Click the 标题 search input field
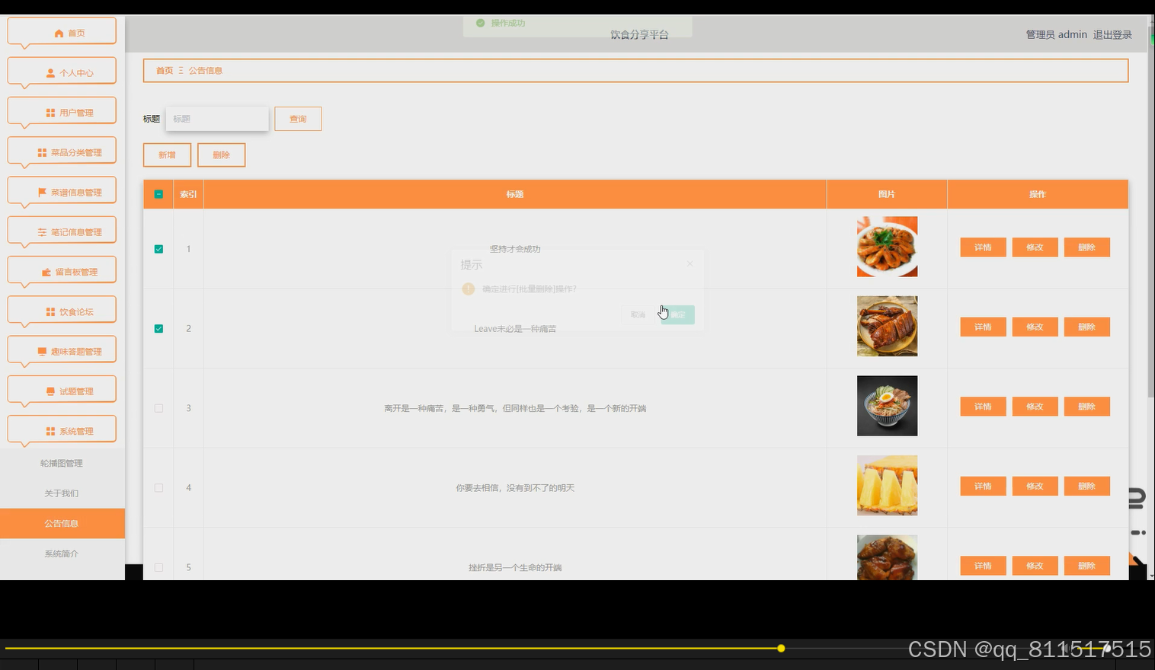Screen dimensions: 1155x670 click(x=217, y=119)
